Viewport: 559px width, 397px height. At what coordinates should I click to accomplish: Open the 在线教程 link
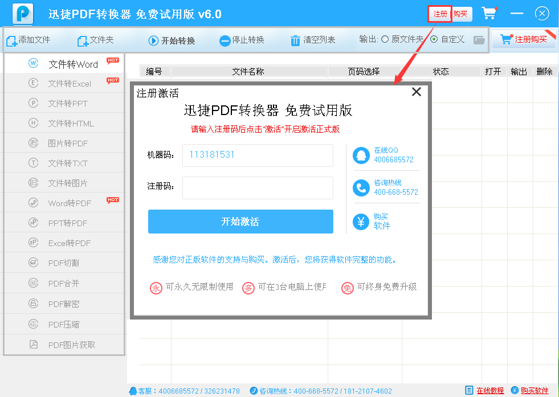[x=490, y=391]
